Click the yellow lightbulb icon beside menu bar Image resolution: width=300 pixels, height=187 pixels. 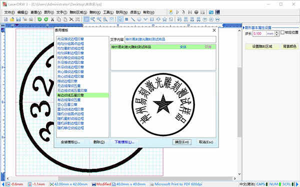point(170,12)
